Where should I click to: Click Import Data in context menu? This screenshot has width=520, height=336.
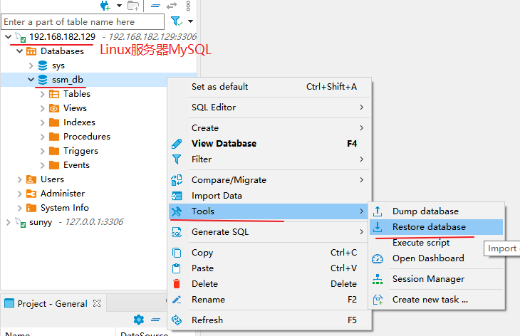click(x=217, y=196)
